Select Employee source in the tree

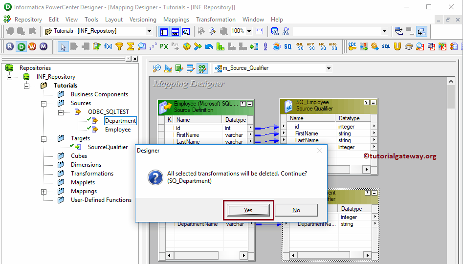118,130
